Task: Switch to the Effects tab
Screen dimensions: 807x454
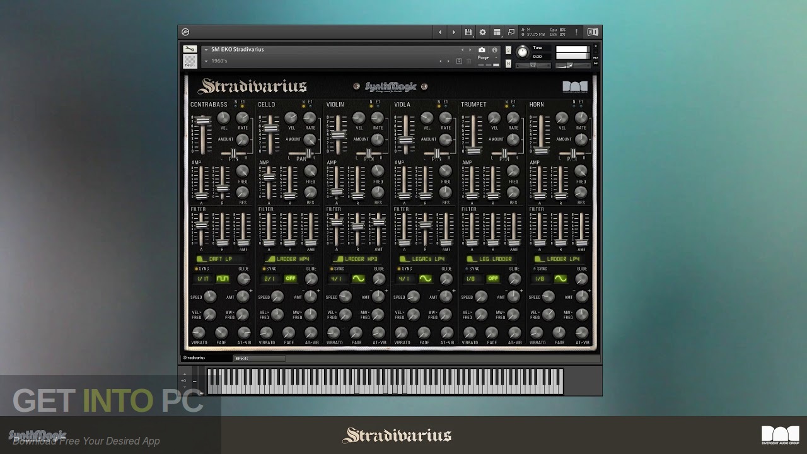Action: tap(258, 358)
